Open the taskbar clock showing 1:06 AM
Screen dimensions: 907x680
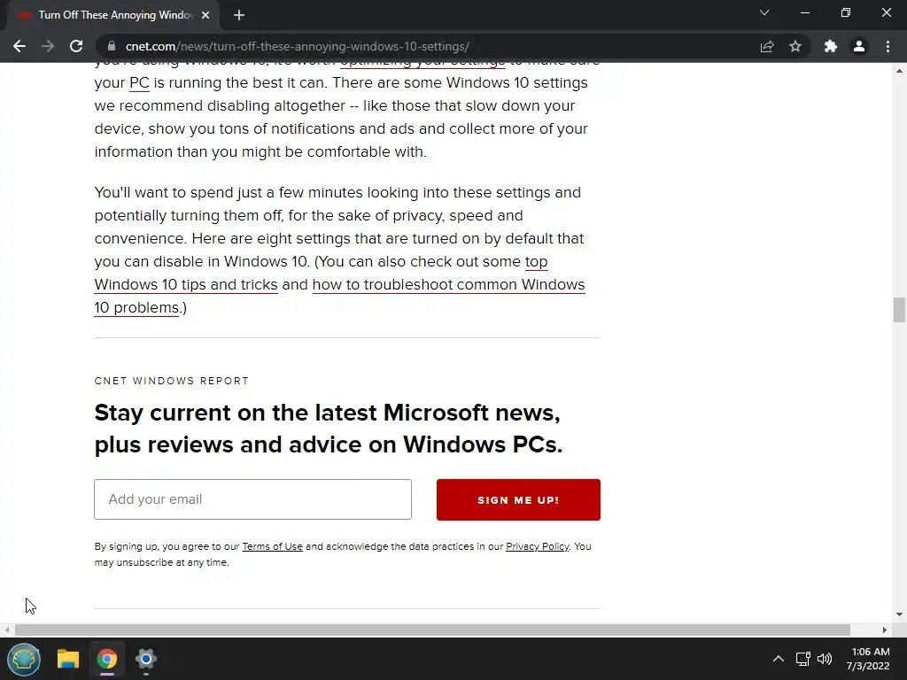(x=868, y=659)
